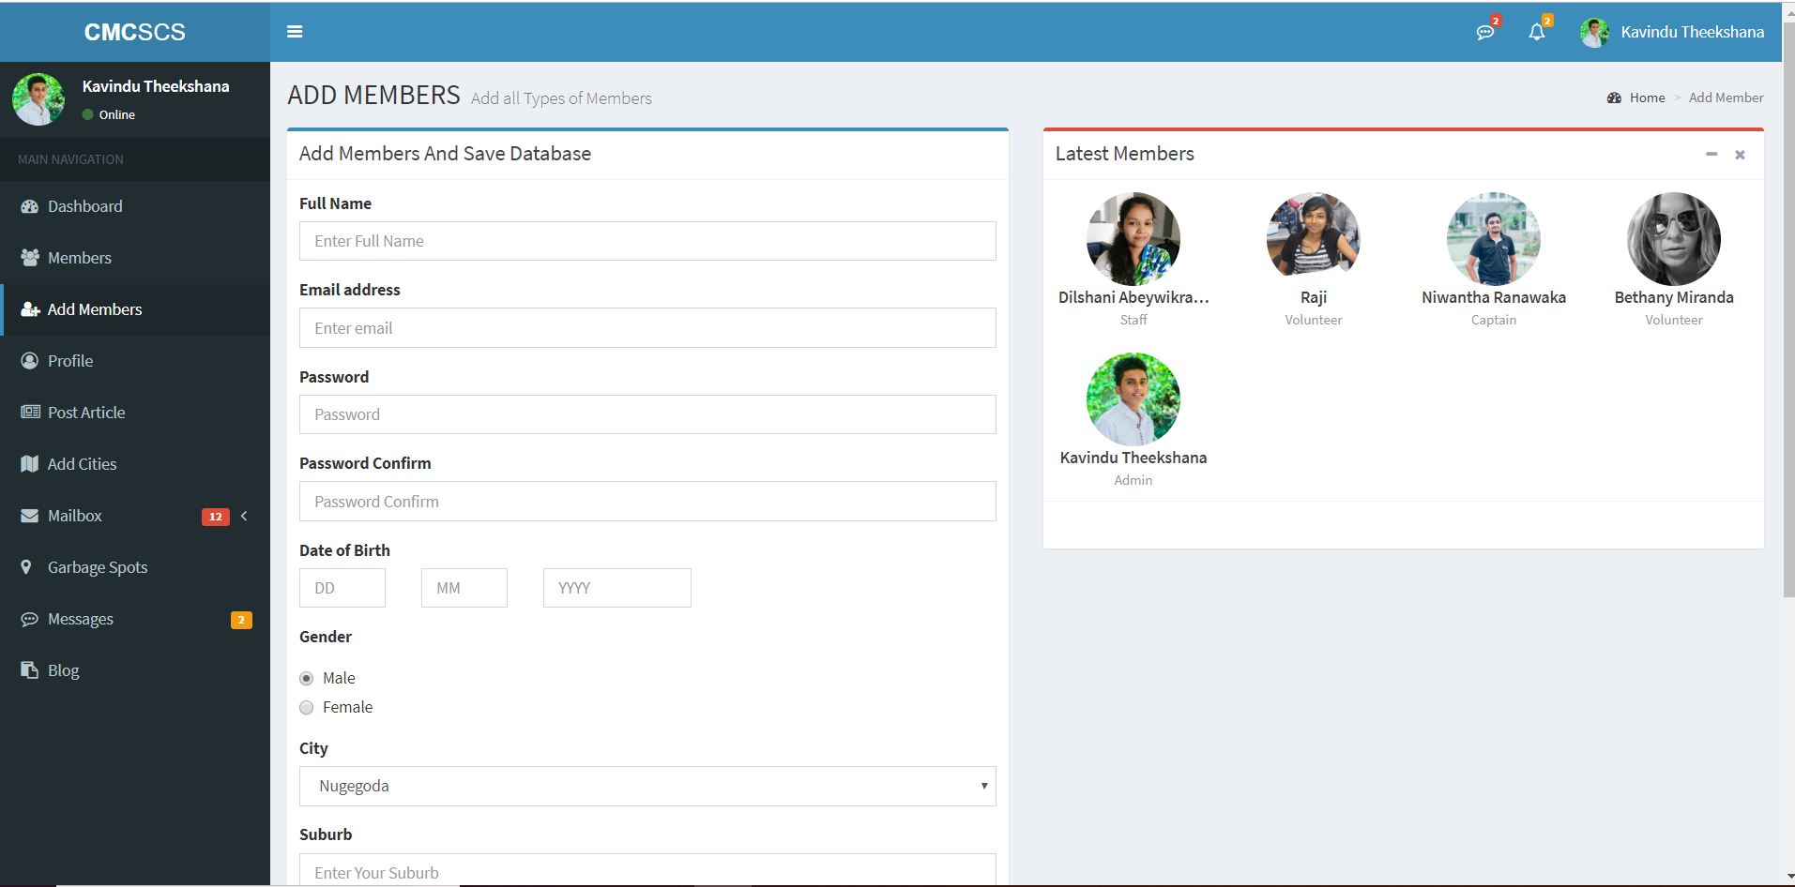Click the Add Members user-plus icon
1795x887 pixels.
(30, 309)
